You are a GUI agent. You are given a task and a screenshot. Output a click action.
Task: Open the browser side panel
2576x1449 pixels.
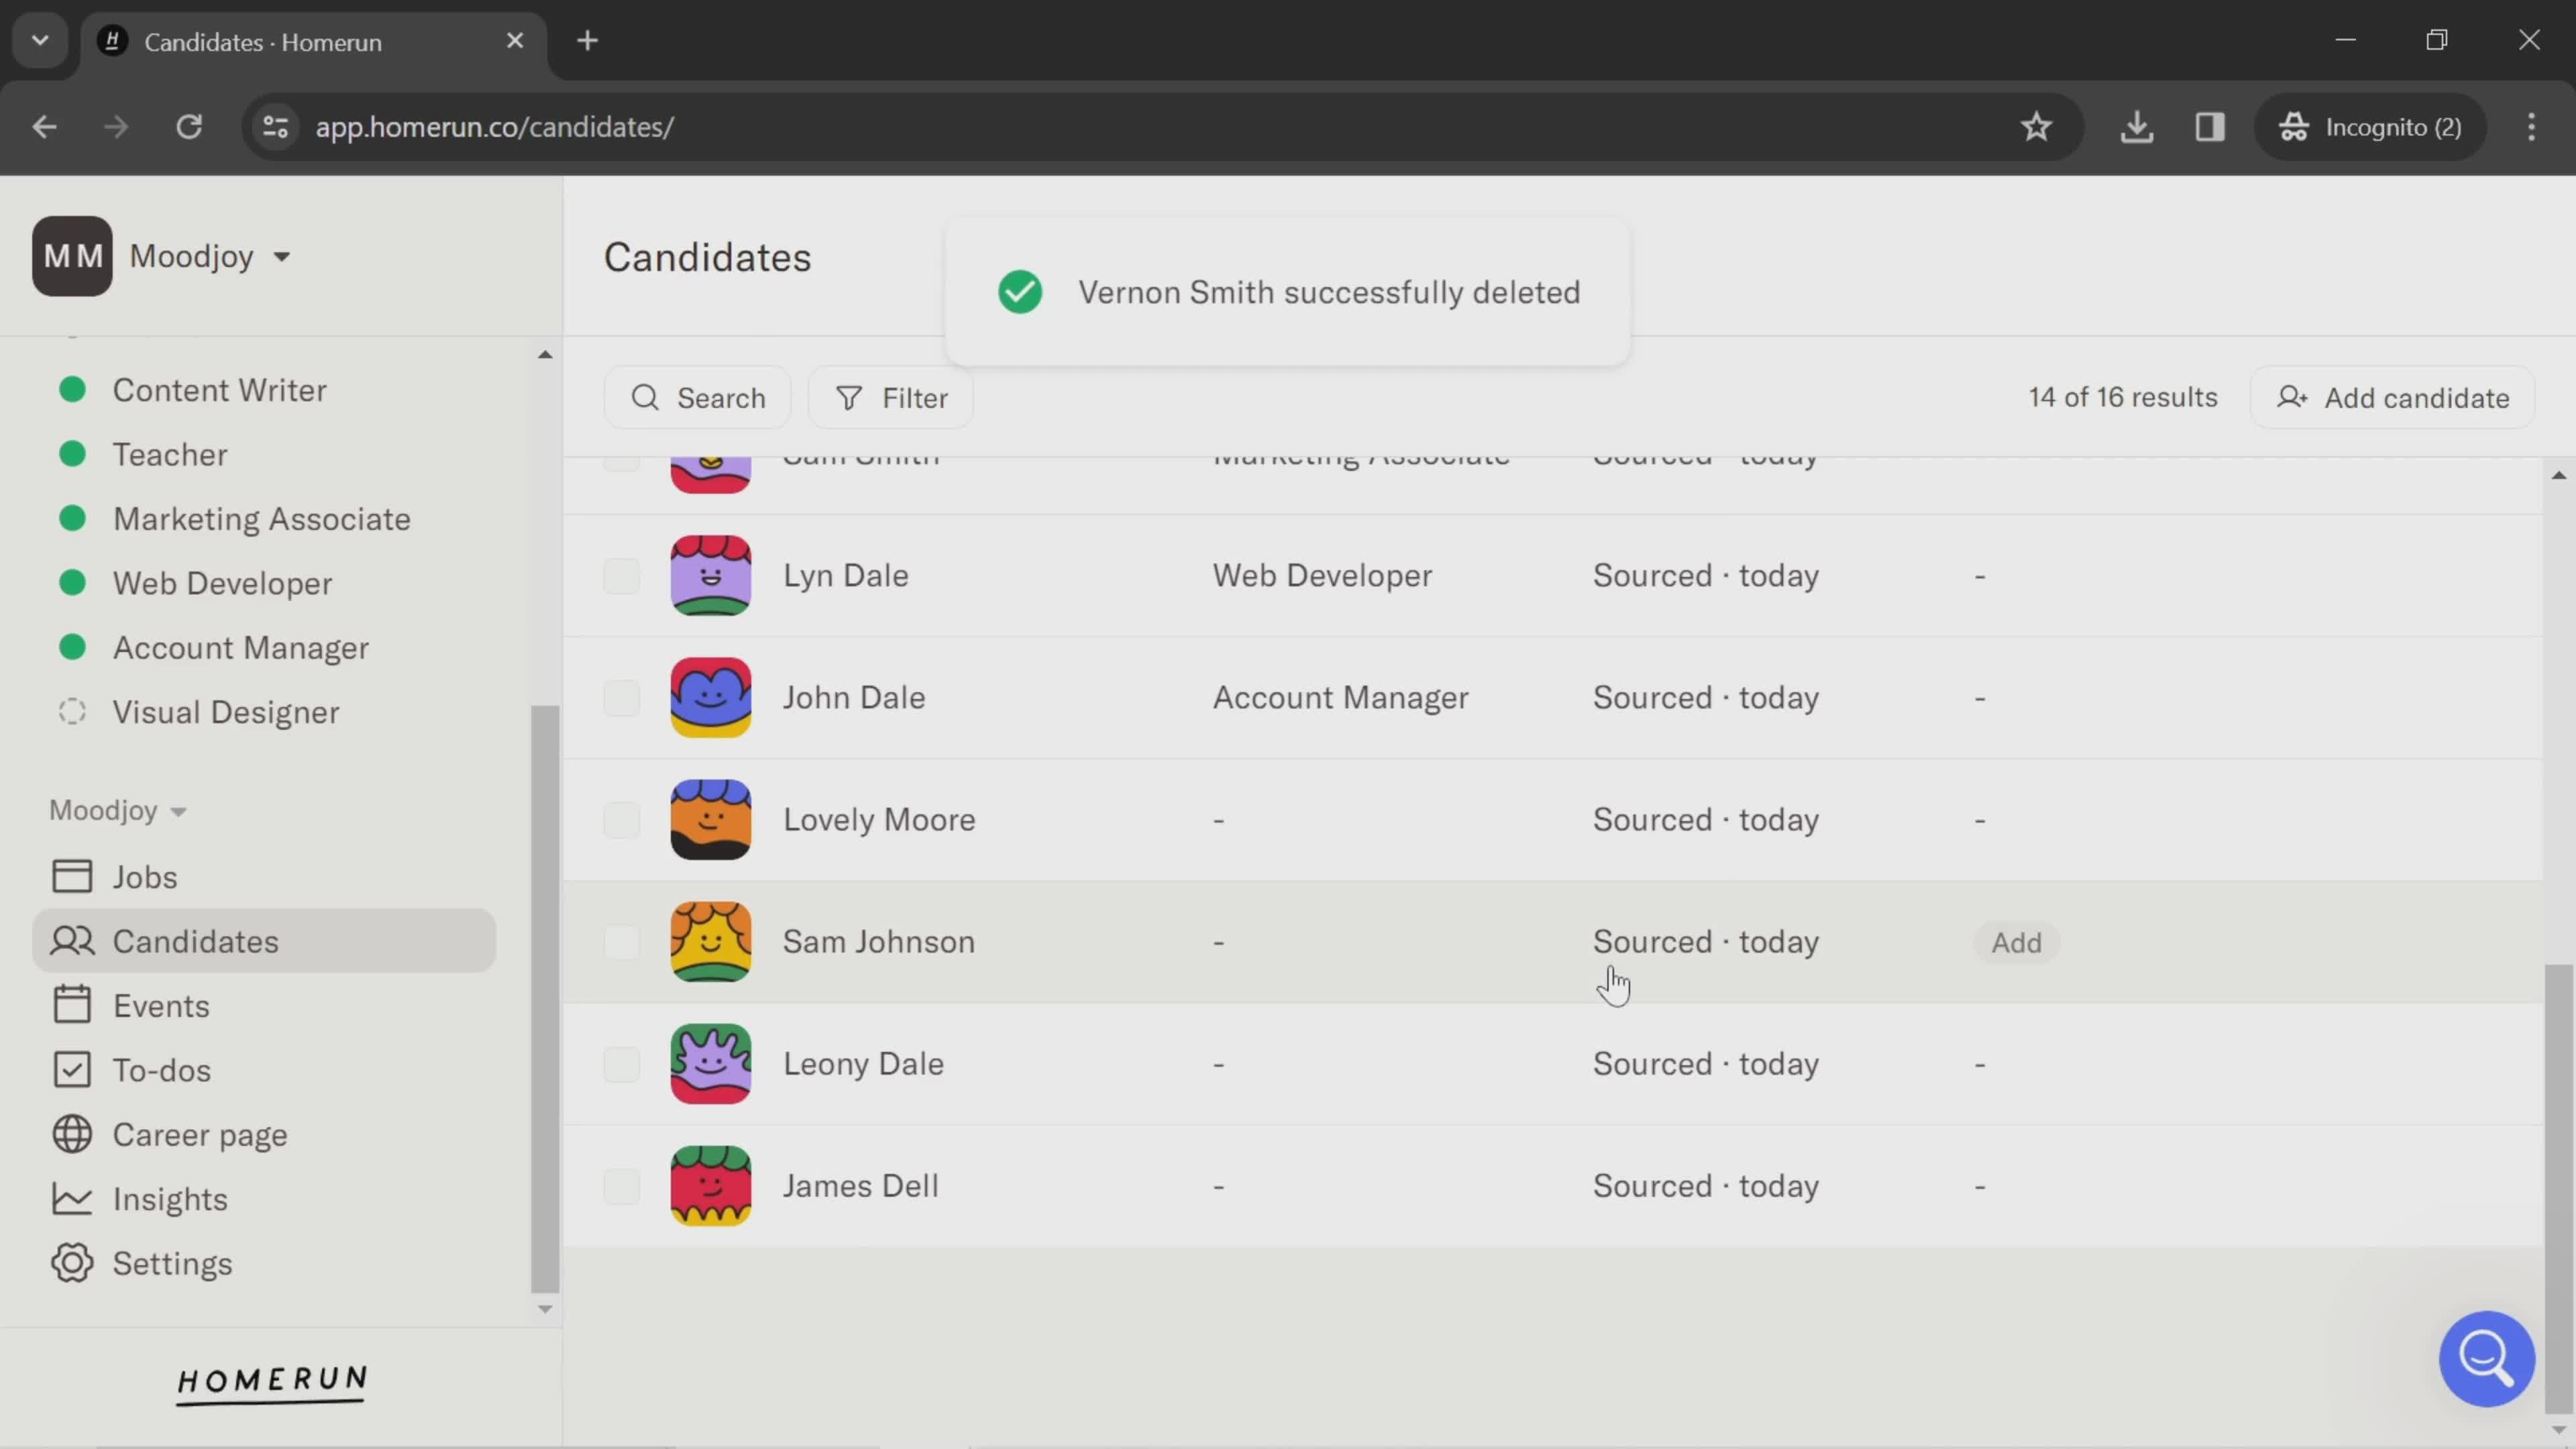click(2210, 127)
